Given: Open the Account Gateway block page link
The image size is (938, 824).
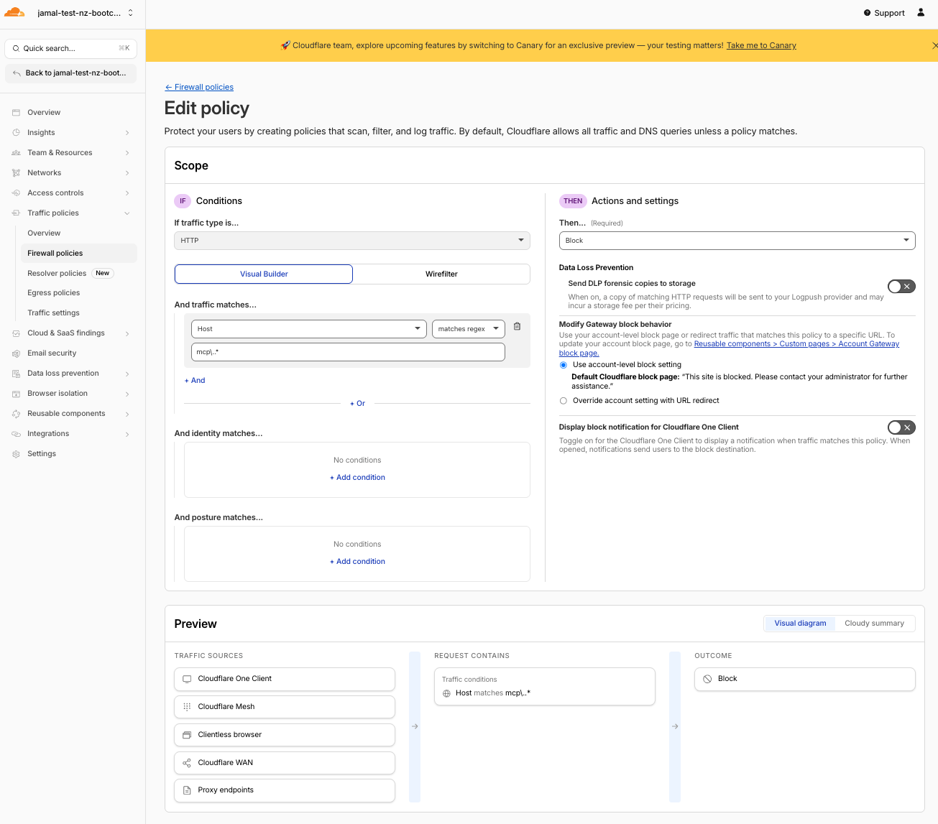Looking at the screenshot, I should (x=796, y=344).
